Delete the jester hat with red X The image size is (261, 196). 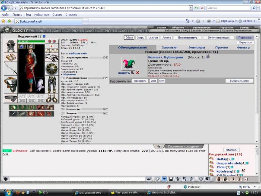click(x=137, y=73)
